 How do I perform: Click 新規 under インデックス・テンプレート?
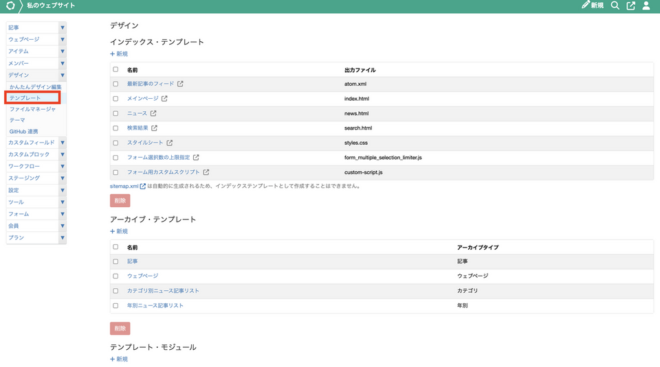tap(119, 54)
